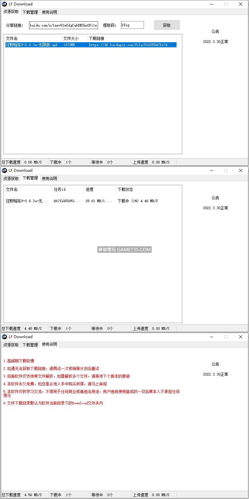
Task: Close the middle LF Download window
Action: (x=241, y=170)
